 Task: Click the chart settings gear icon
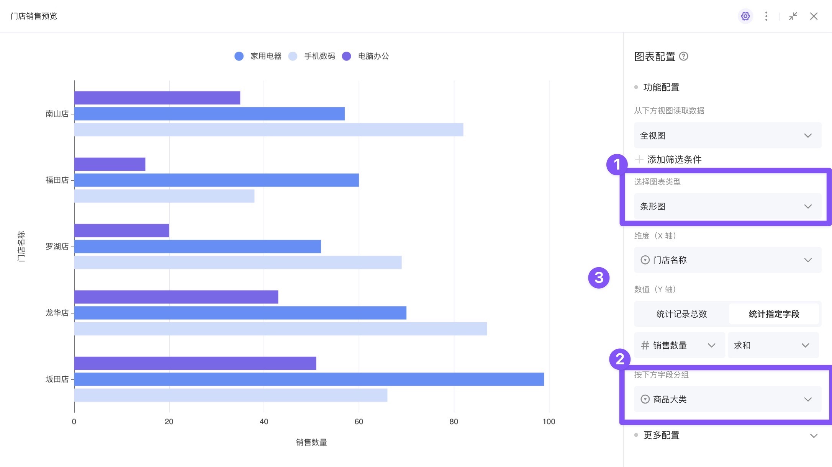[x=745, y=16]
